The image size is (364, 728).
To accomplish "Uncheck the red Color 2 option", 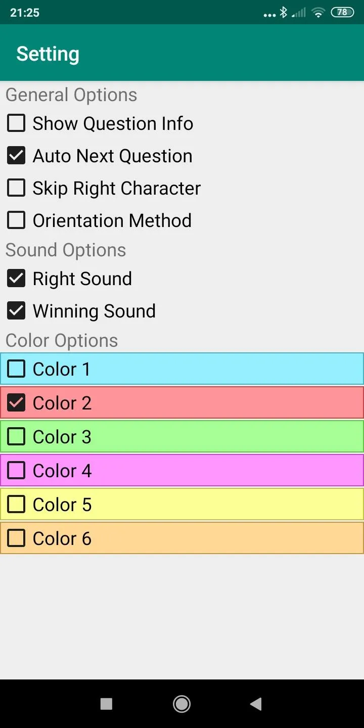I will click(182, 403).
